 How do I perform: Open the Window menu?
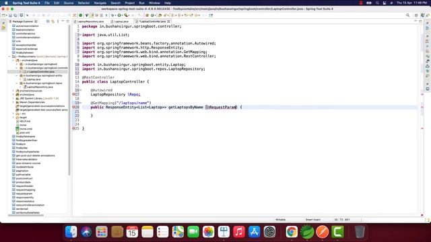point(154,3)
